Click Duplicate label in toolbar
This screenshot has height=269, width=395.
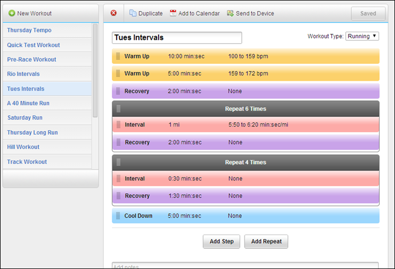click(x=150, y=13)
